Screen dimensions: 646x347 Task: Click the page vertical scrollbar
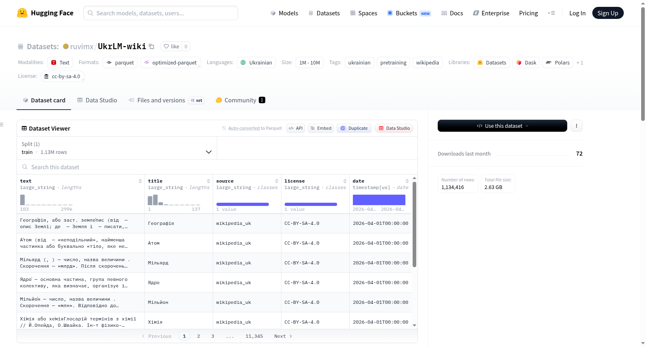point(643,64)
